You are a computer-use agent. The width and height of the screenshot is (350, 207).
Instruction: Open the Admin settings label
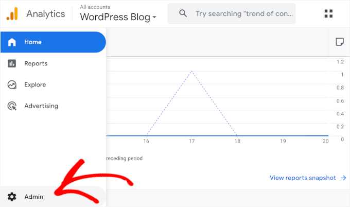click(34, 197)
